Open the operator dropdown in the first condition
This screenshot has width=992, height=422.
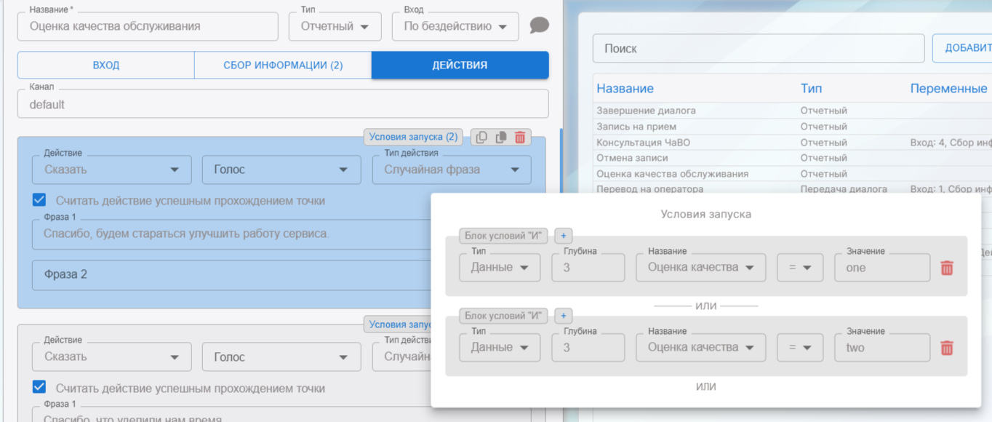[x=799, y=268]
